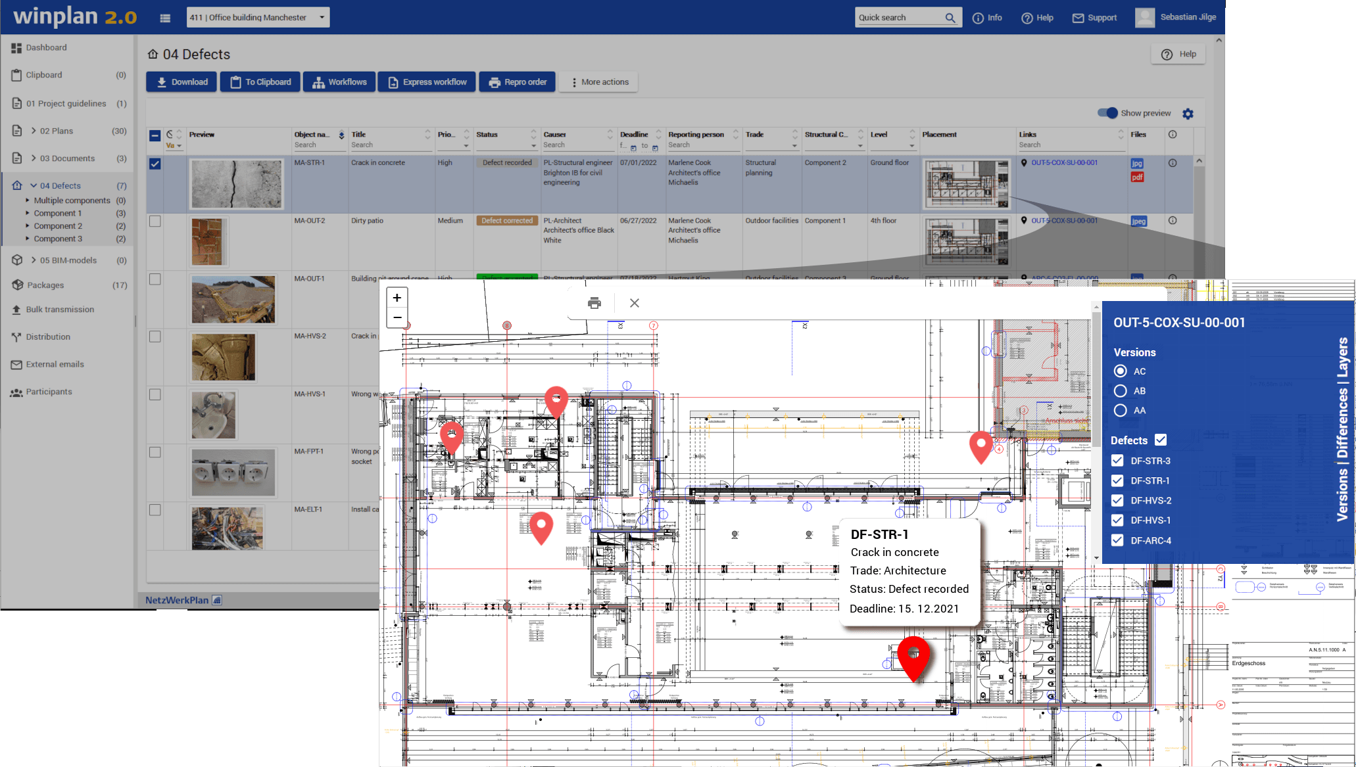Uncheck DF-STR-3 defect layer

pos(1117,461)
